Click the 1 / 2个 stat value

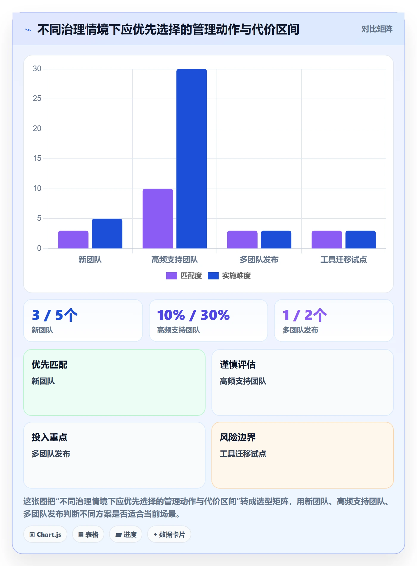[304, 315]
